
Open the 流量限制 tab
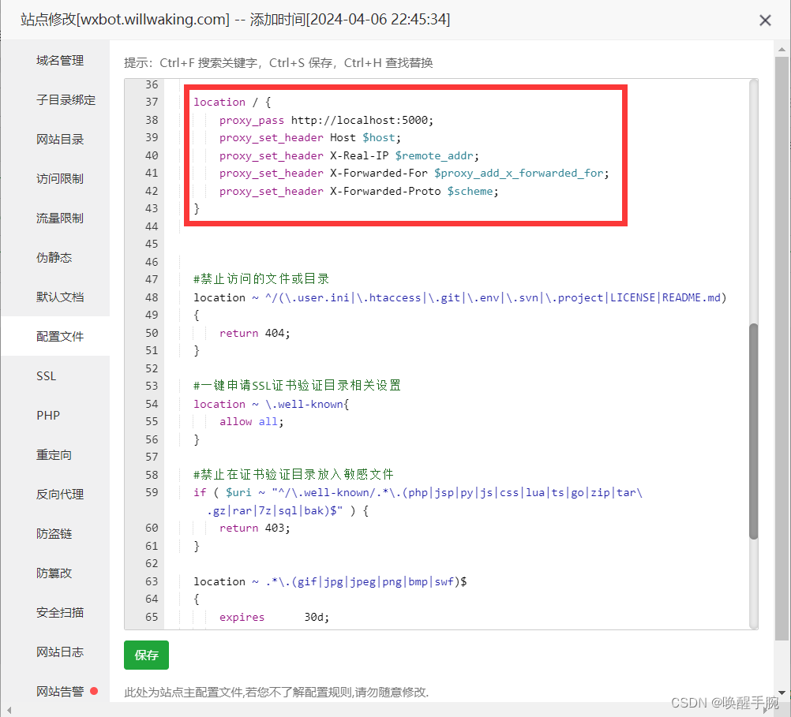(60, 218)
